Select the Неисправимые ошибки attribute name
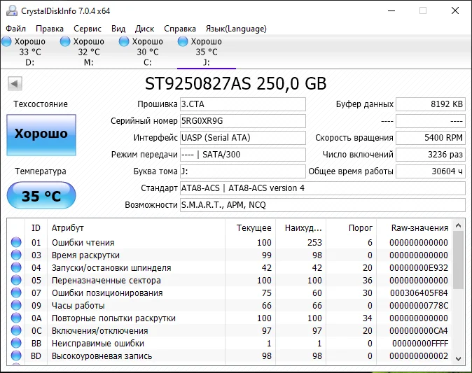The image size is (472, 373). coord(98,344)
